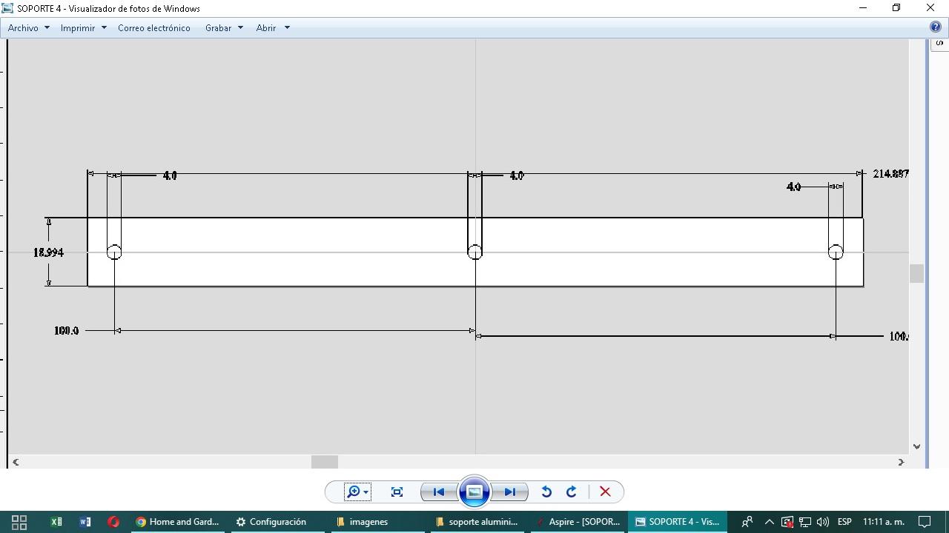Click the 214.887 dimension label

pyautogui.click(x=890, y=174)
